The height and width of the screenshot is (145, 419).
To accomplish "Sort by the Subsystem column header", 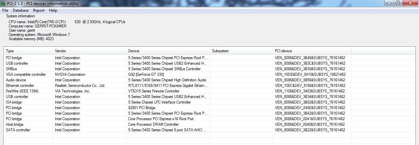I will pyautogui.click(x=241, y=51).
